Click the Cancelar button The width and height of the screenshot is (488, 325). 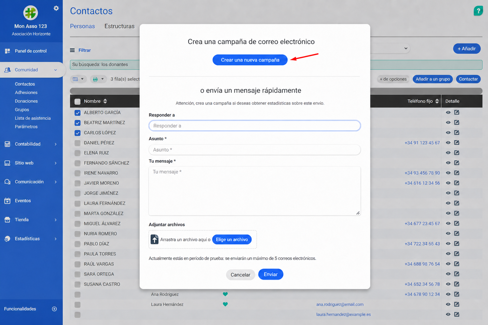[x=241, y=275]
